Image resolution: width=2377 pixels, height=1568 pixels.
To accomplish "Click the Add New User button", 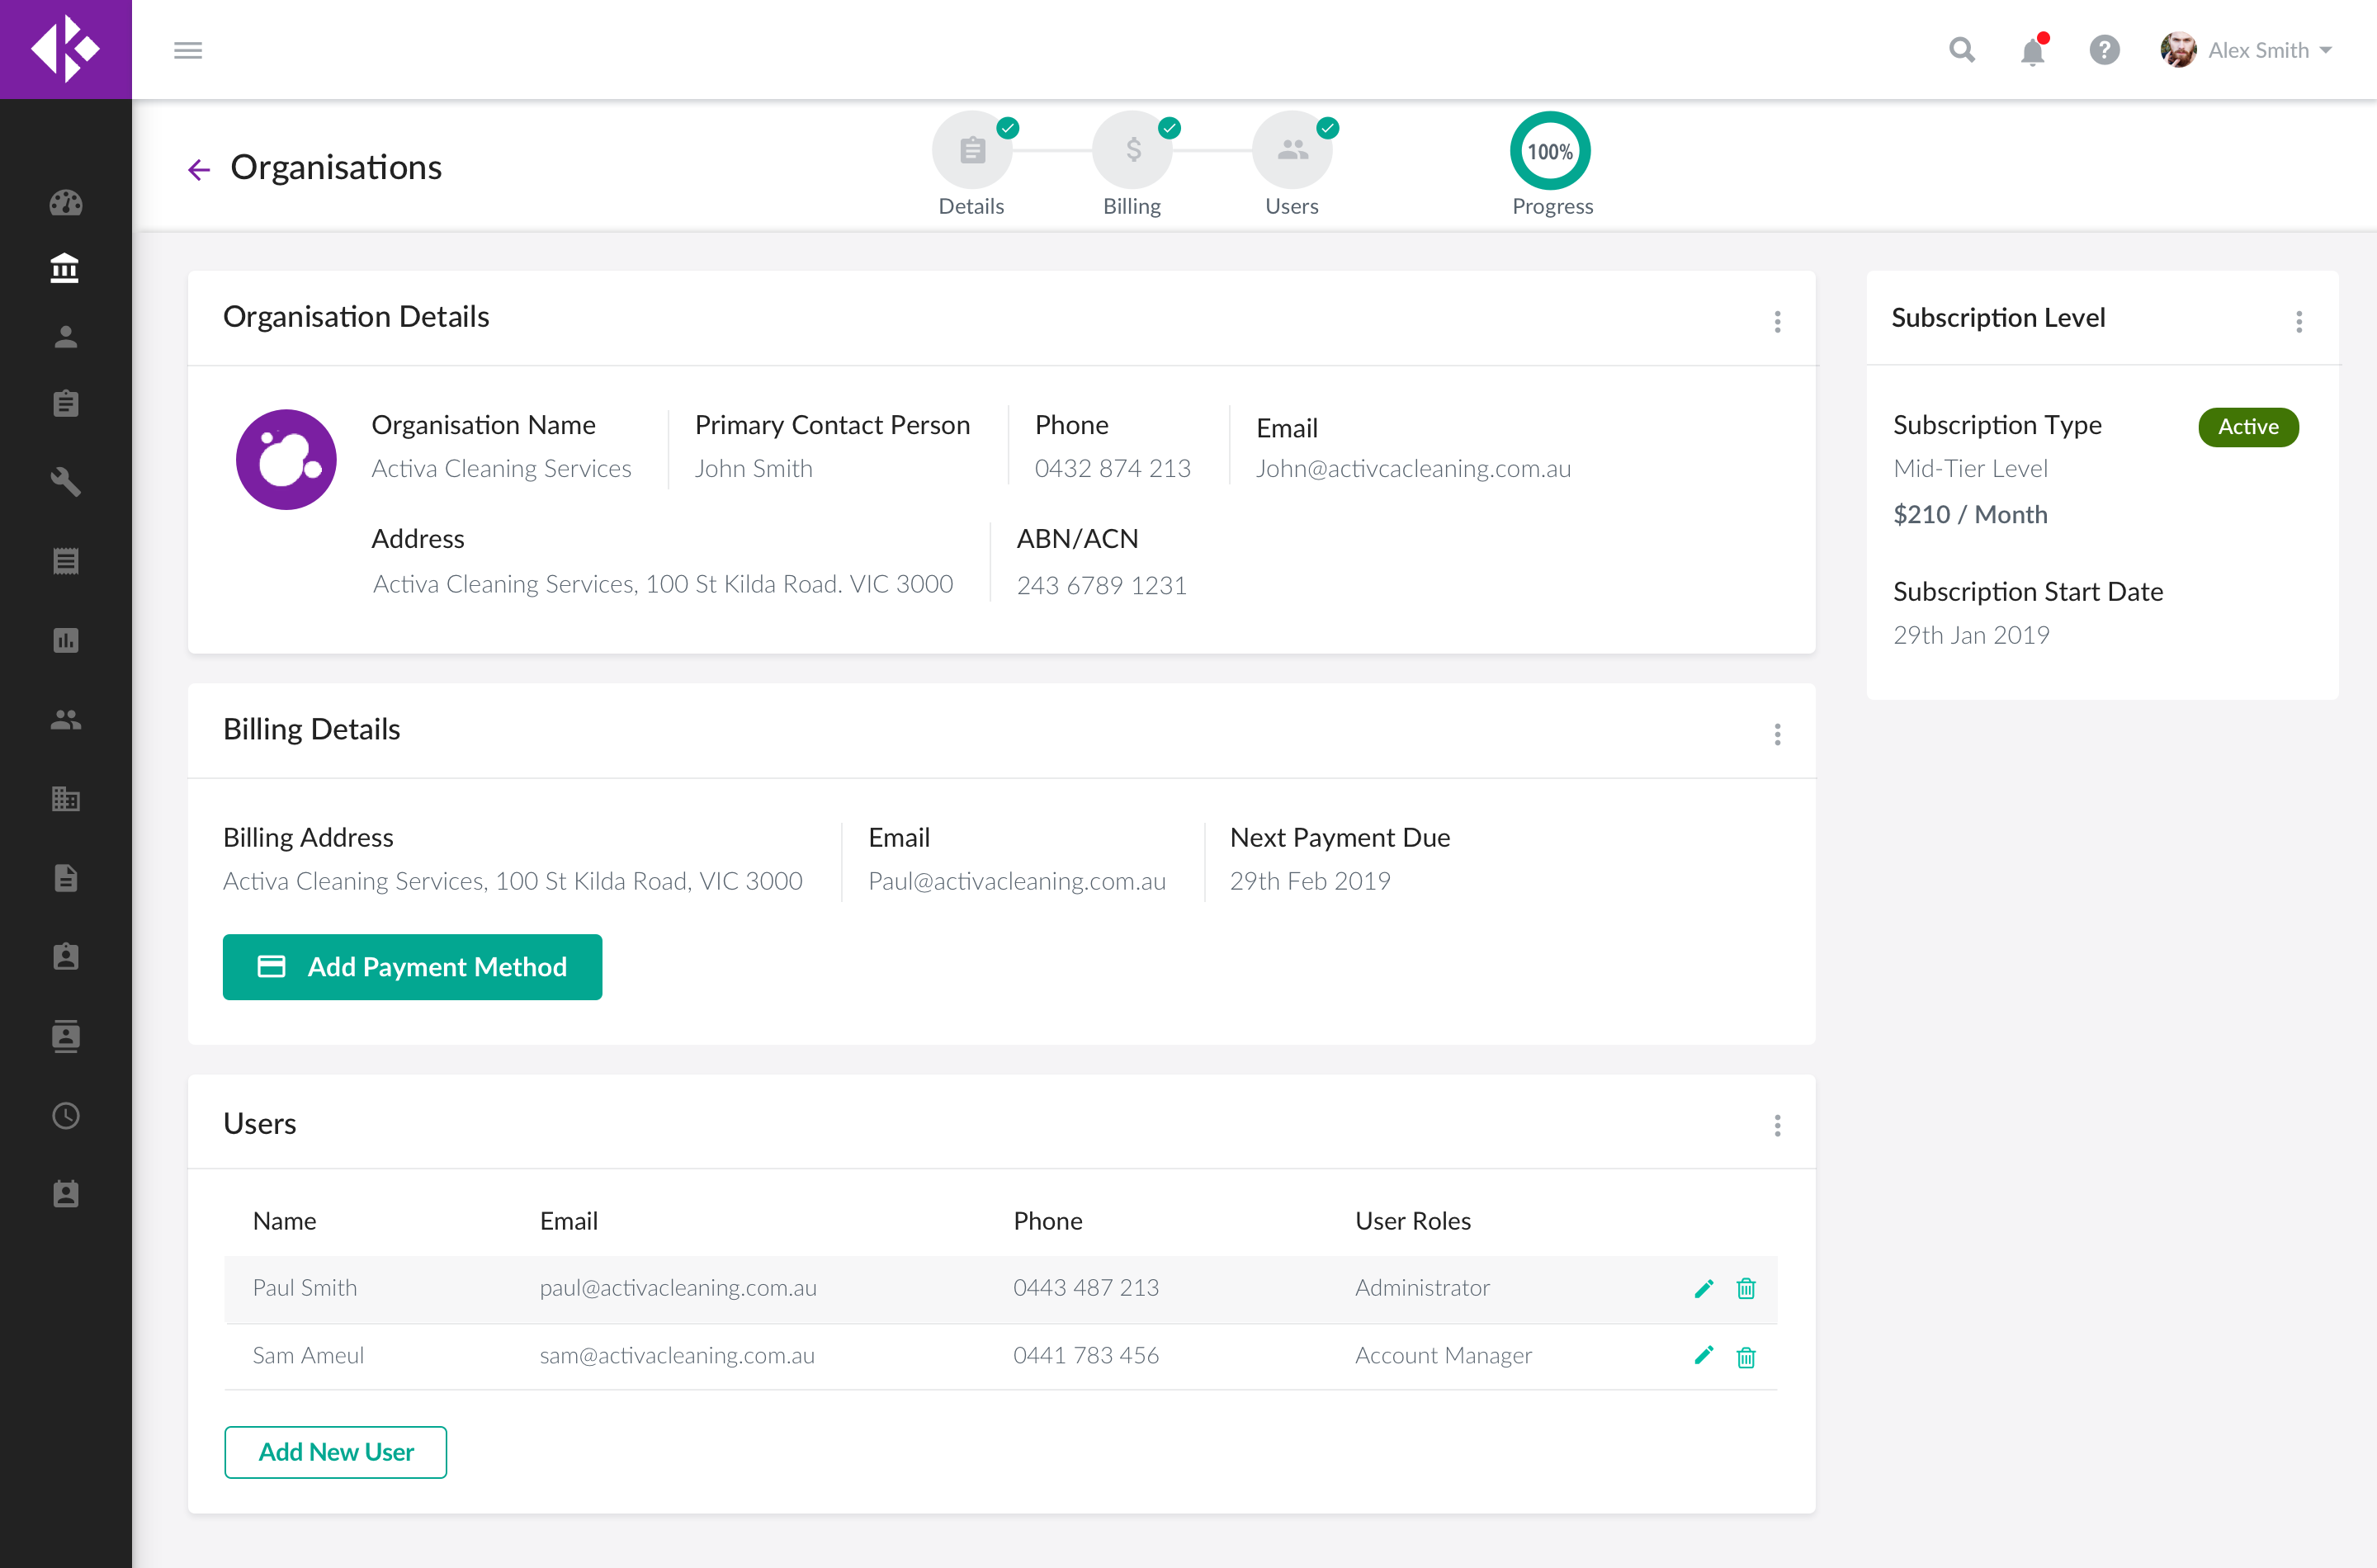I will [335, 1452].
